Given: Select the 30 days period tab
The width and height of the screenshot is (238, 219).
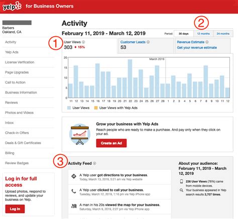Looking at the screenshot, I should coord(184,34).
